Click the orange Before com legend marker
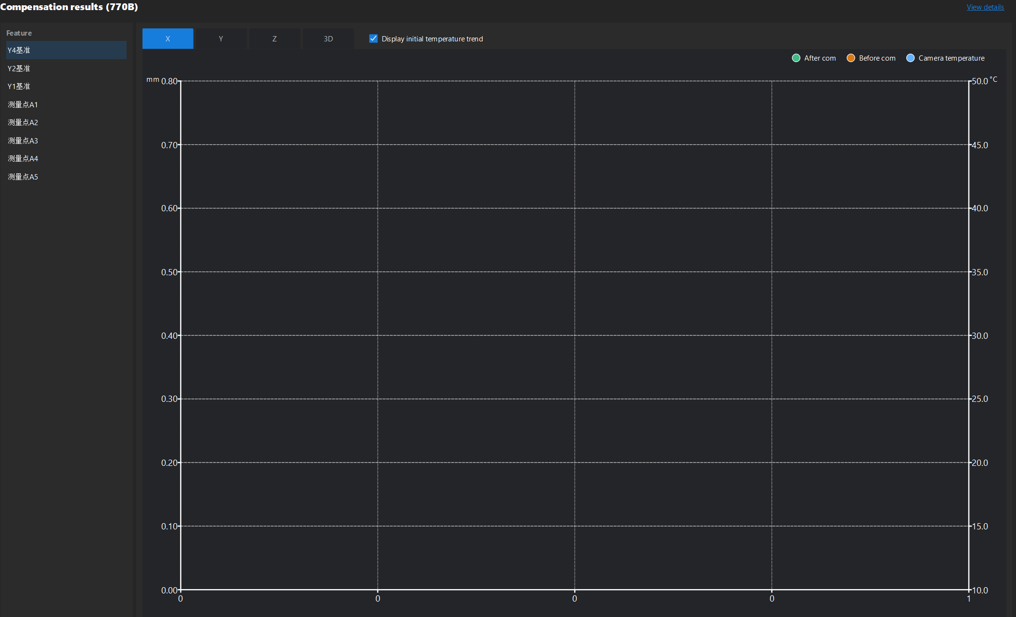The height and width of the screenshot is (617, 1016). coord(851,58)
